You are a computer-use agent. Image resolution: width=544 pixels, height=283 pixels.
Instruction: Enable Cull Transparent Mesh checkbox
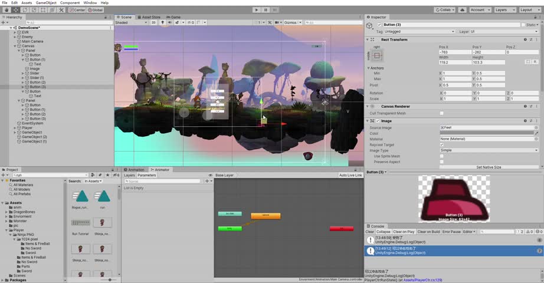pyautogui.click(x=442, y=113)
